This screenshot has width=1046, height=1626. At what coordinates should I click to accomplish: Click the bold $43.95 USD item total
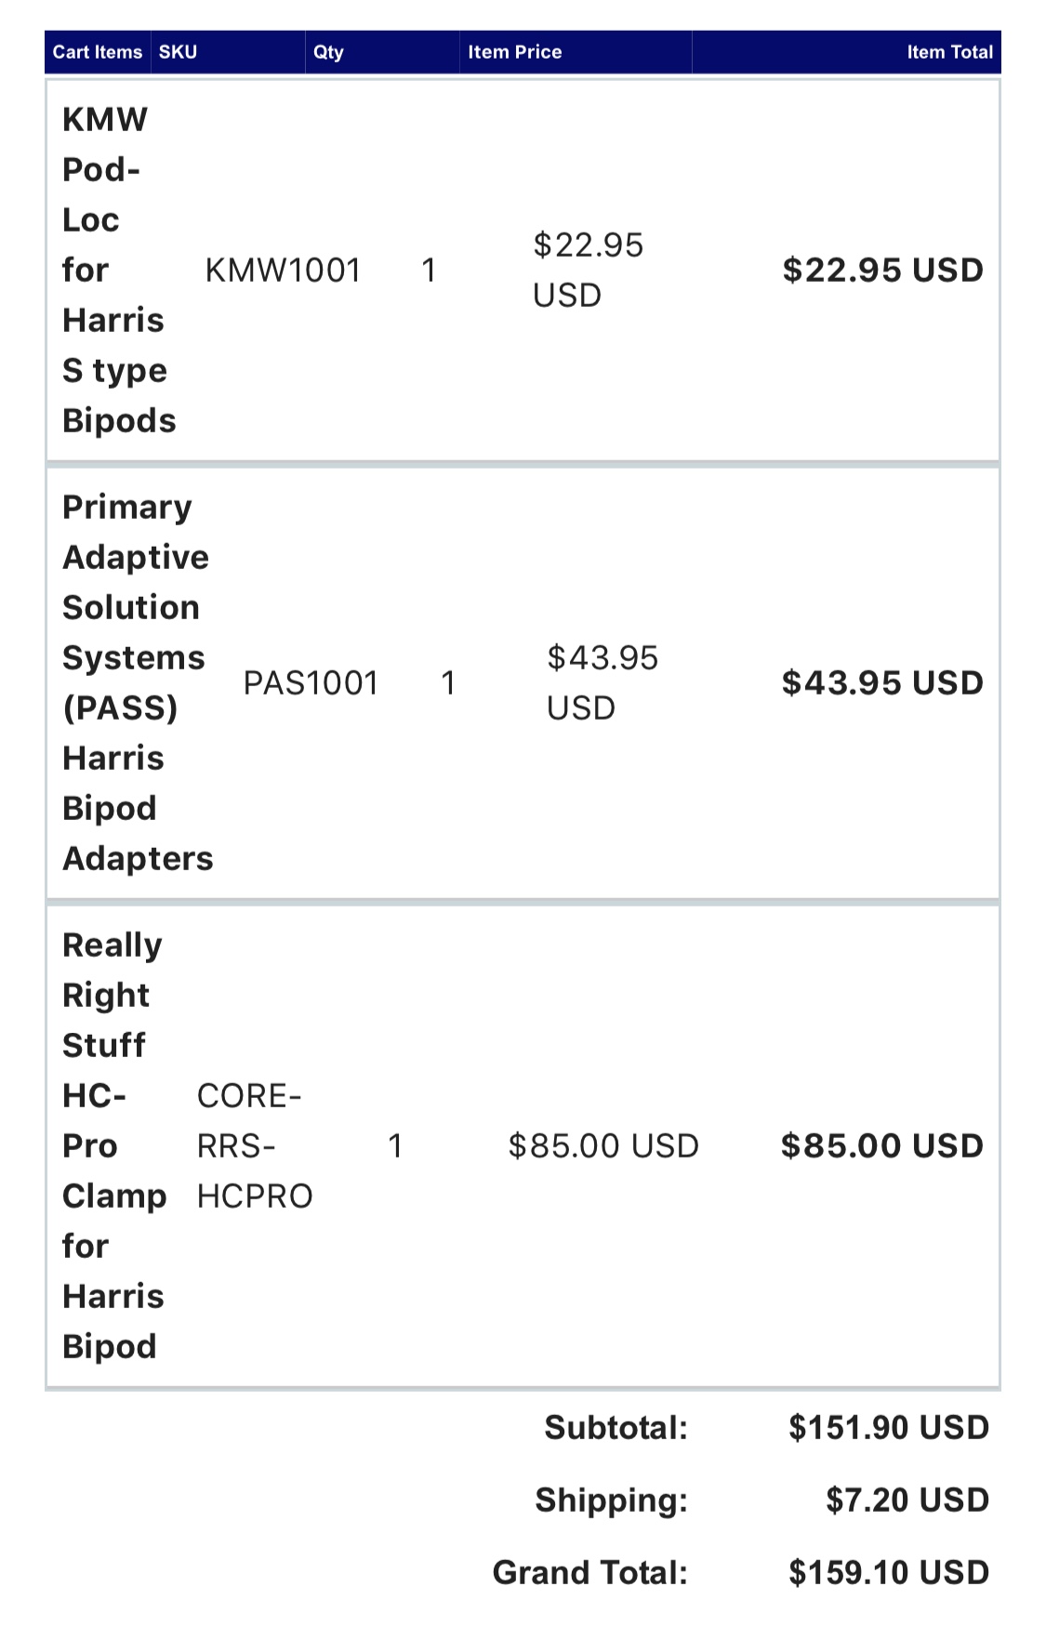(882, 683)
